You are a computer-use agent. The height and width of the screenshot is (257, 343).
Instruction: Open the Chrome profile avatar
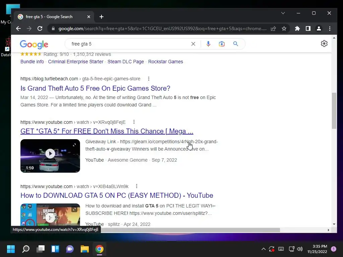point(319,29)
